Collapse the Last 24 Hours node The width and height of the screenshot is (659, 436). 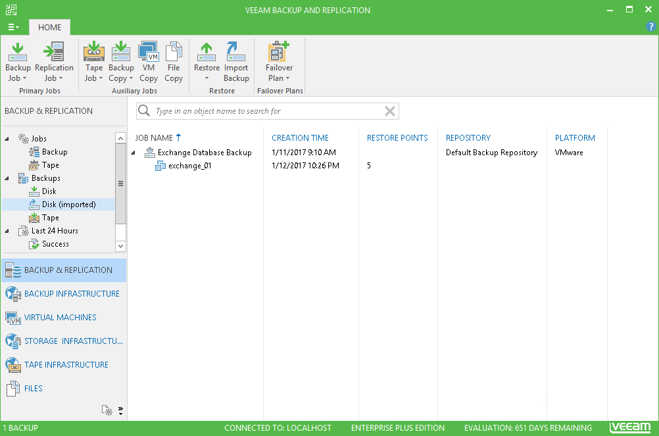point(7,231)
